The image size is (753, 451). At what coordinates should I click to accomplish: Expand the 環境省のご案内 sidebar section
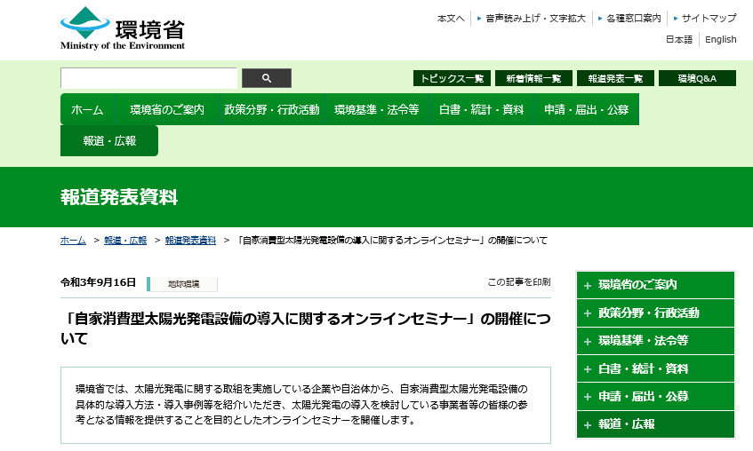[x=655, y=285]
